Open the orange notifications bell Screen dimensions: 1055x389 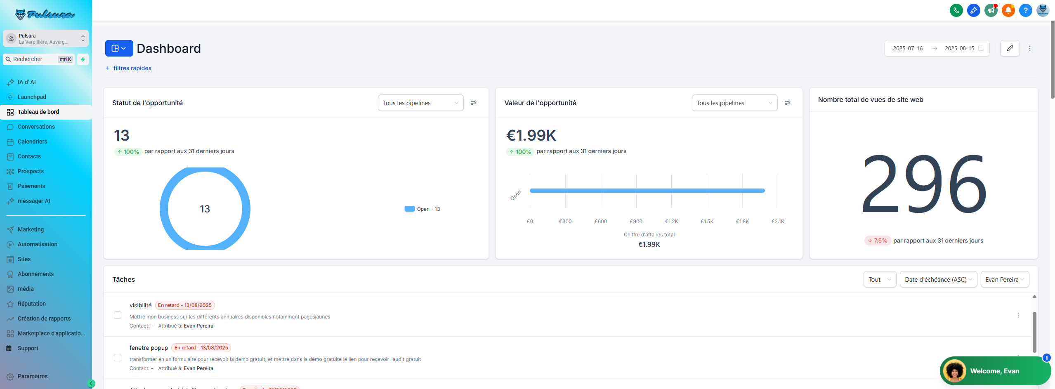[x=1008, y=10]
